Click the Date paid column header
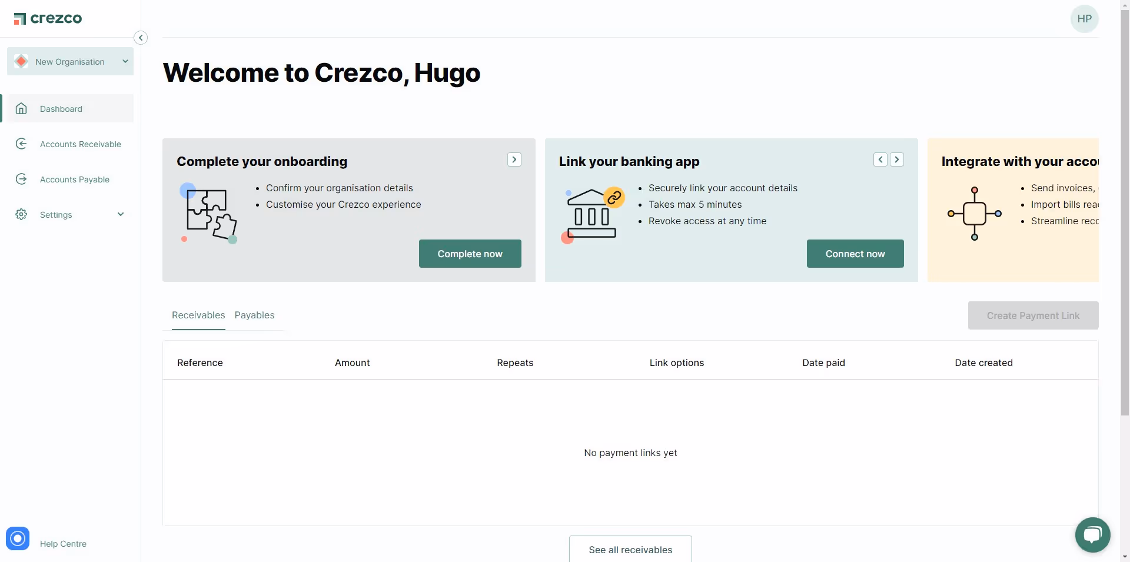 [x=823, y=363]
